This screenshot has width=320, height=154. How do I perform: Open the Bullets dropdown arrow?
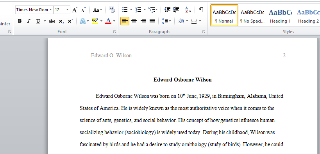pyautogui.click(x=131, y=10)
